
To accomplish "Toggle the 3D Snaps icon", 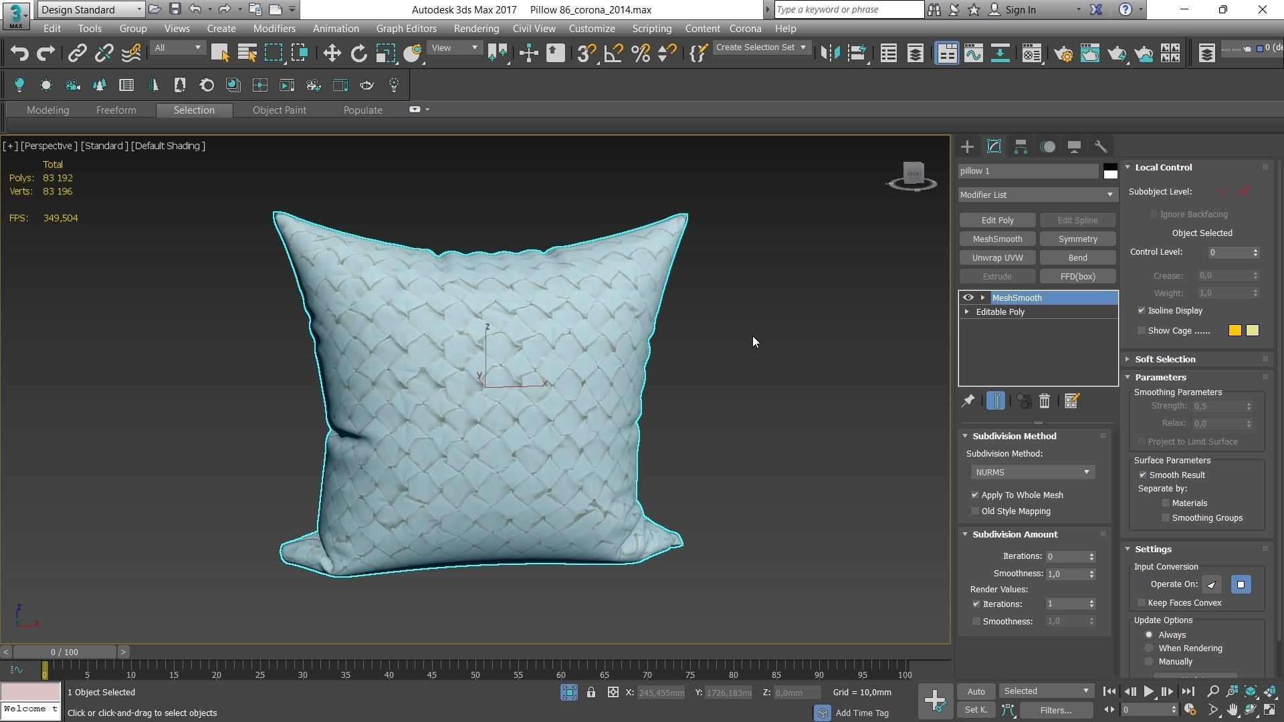I will [586, 53].
